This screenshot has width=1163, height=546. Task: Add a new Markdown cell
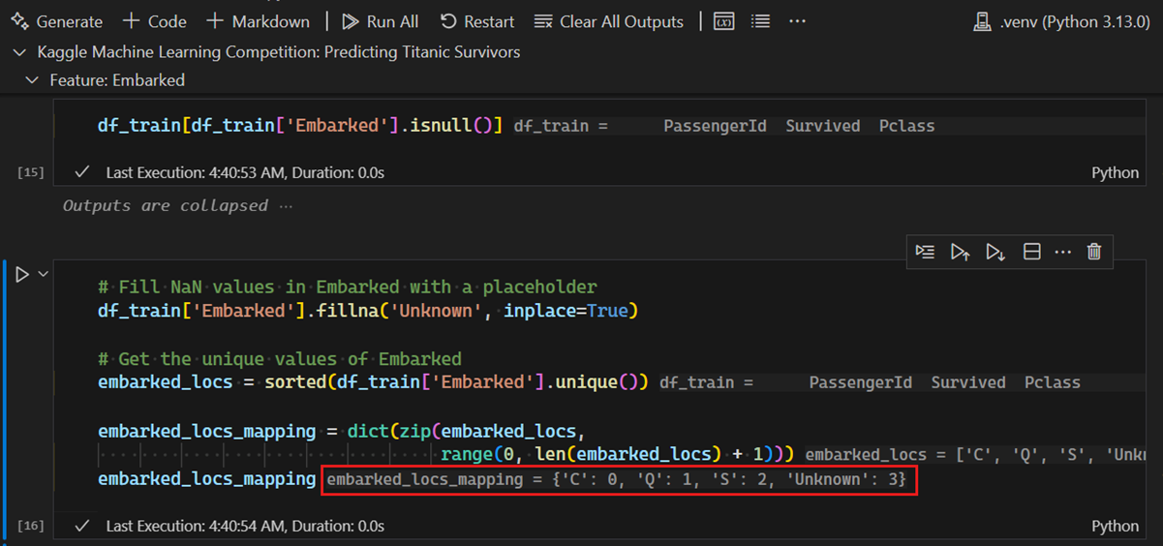258,21
